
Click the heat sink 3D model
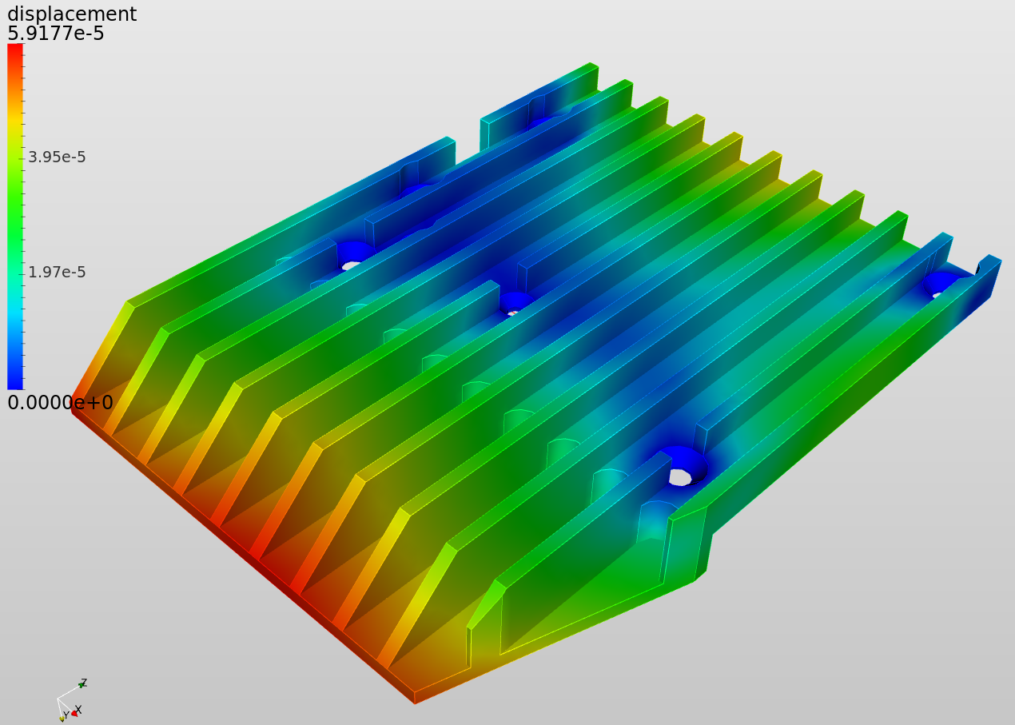(535, 384)
